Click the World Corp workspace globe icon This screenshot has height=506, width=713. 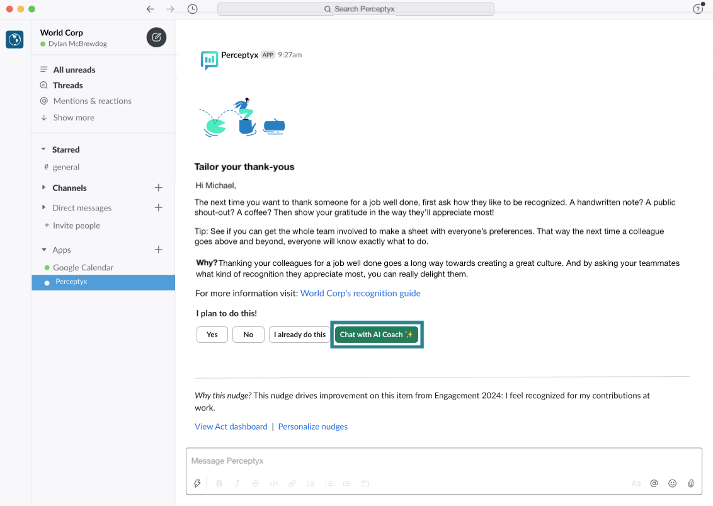[14, 39]
